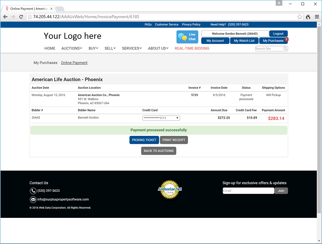Click the invoice date 9/5/2016
Screen dimensions: 322x244
point(219,95)
